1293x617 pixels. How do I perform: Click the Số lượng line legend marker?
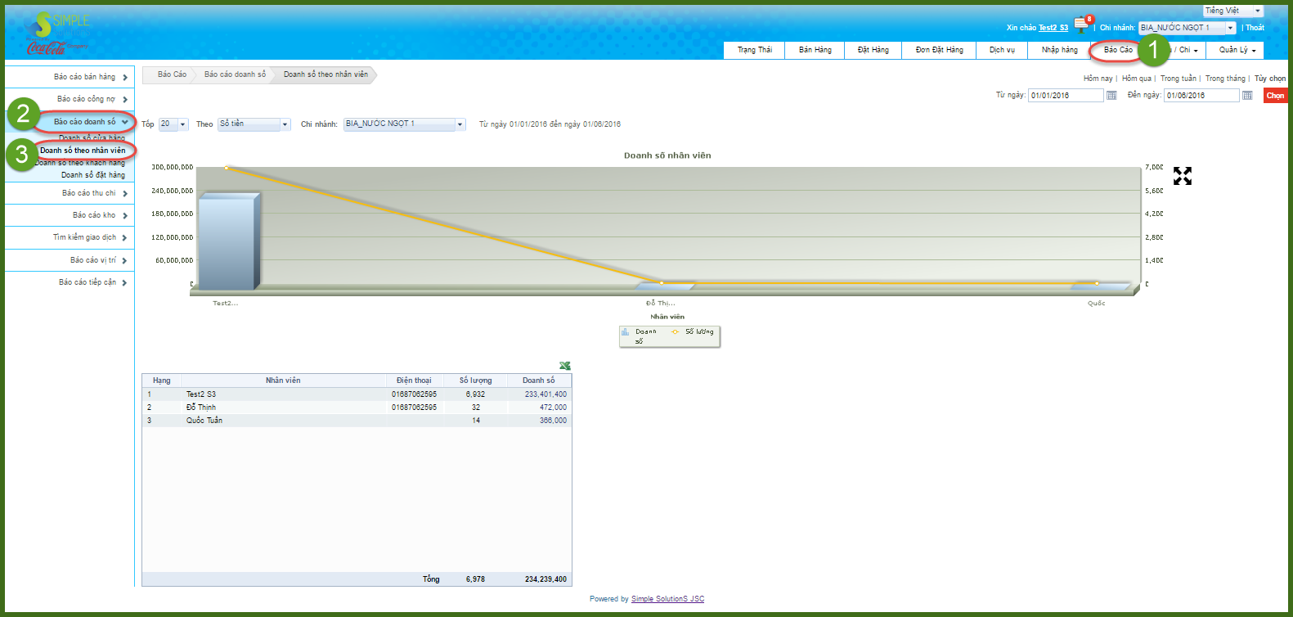tap(675, 332)
